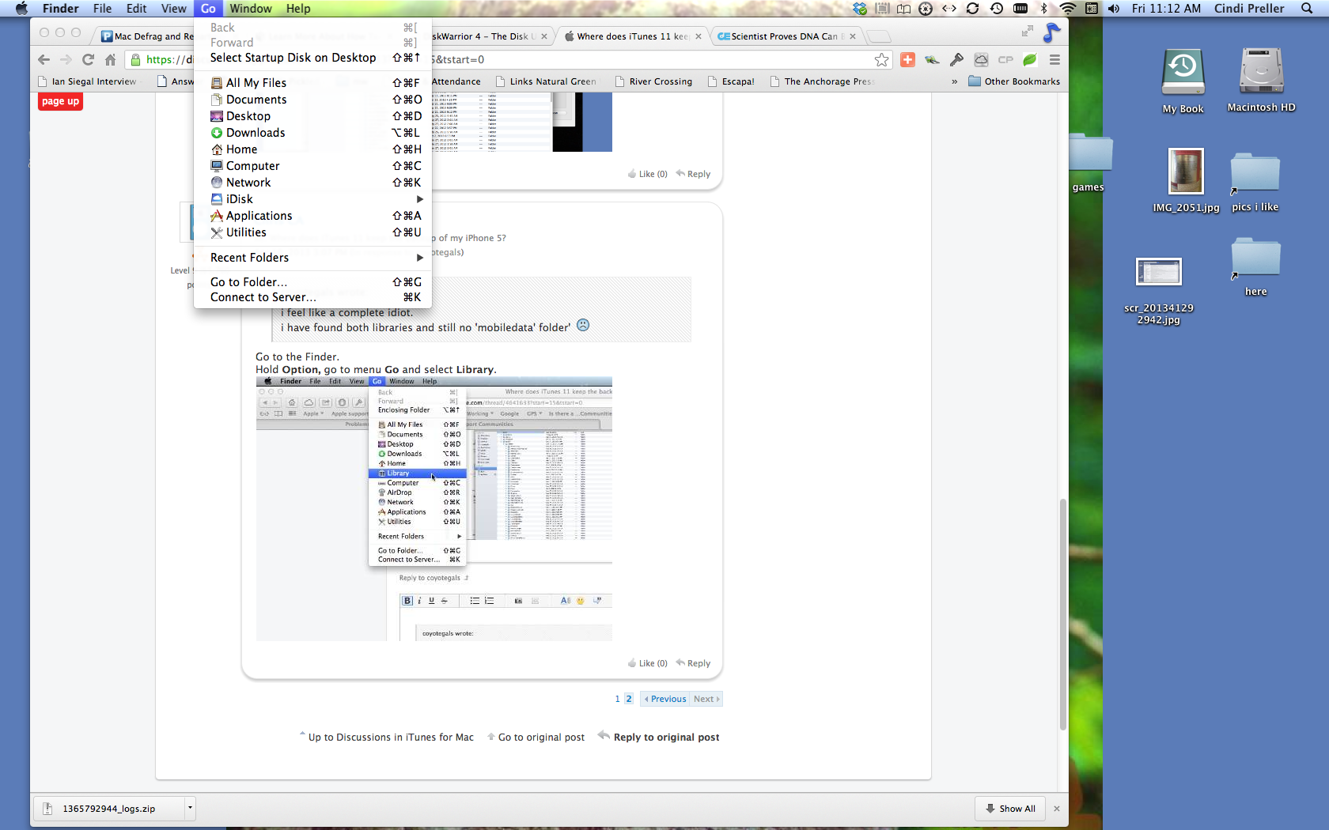Image resolution: width=1329 pixels, height=830 pixels.
Task: Select IMG_2051.jpg on the desktop
Action: click(1186, 181)
